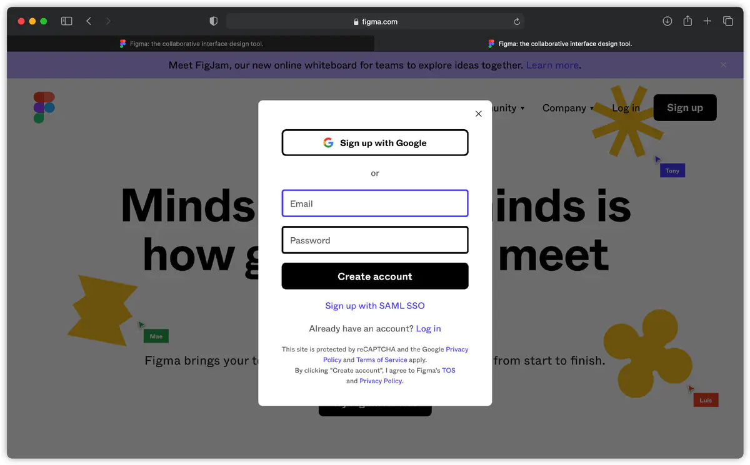
Task: Click the Tony cursor label
Action: (x=672, y=170)
